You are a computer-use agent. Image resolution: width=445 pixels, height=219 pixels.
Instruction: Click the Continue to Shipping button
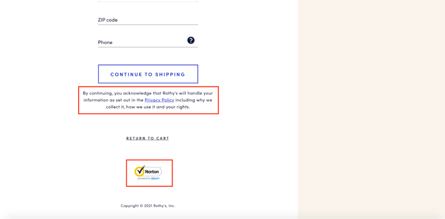[x=148, y=74]
